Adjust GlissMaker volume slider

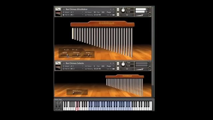[141, 15]
